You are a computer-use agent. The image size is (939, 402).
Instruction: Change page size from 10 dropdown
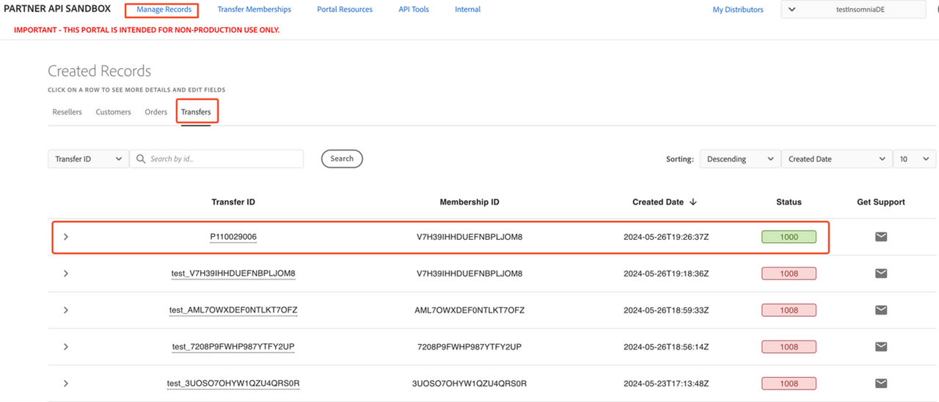tap(914, 159)
